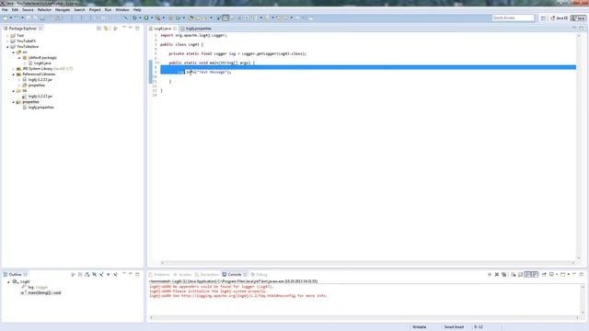Expand the JRE System Library node

[14, 69]
